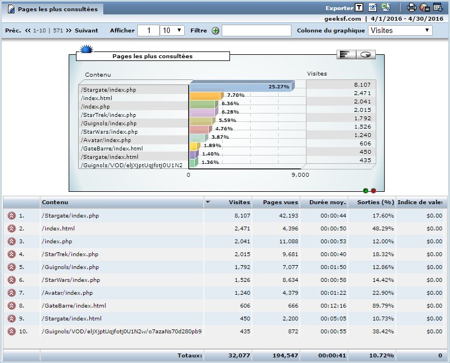Viewport: 450px width, 363px height.
Task: Sort table by Contenu column
Action: coord(55,202)
